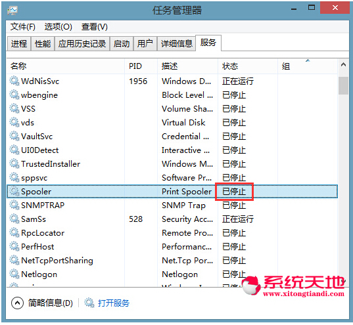Click the gear icon beside Spooler service
This screenshot has height=325, width=353.
[x=14, y=192]
